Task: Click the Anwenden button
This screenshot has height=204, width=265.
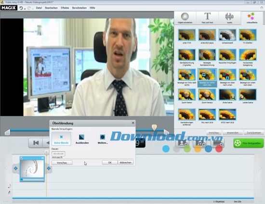Action: pos(233,133)
